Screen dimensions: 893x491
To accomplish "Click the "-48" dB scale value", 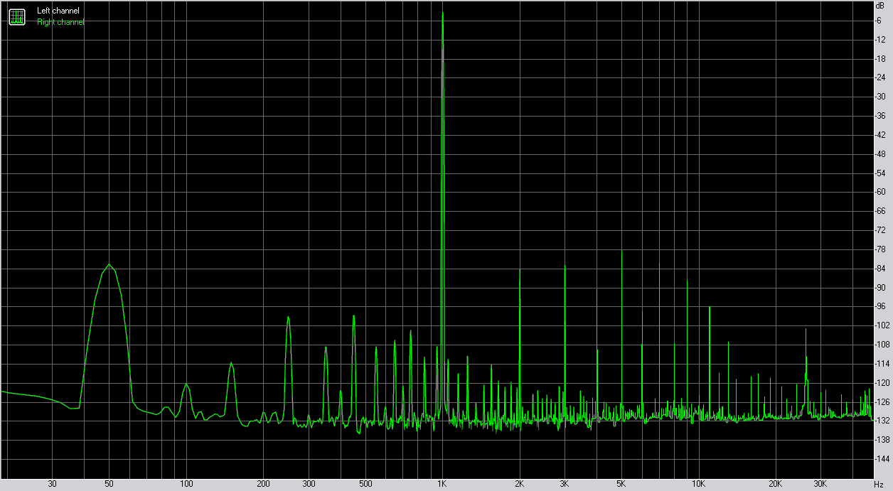I will (882, 153).
